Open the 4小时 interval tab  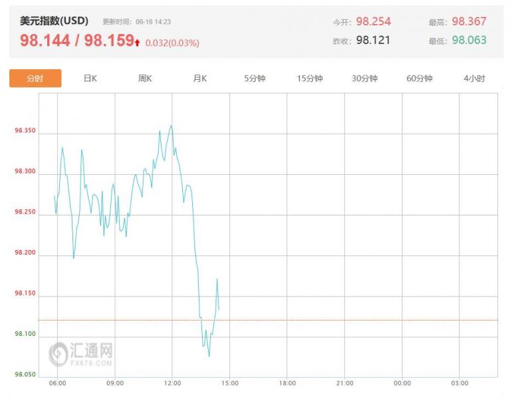tap(474, 78)
